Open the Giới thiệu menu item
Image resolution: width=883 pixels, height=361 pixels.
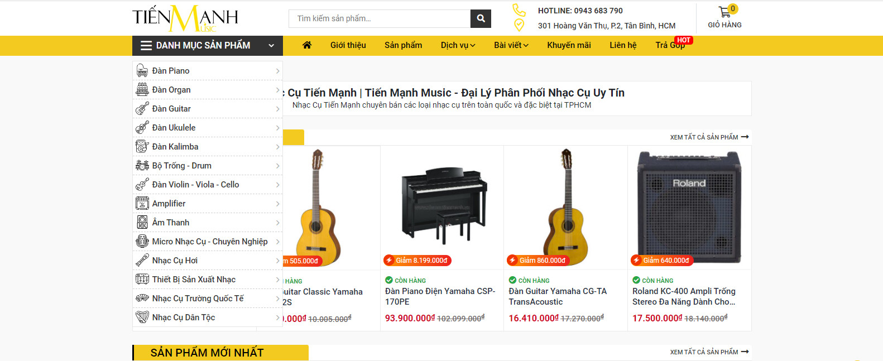pos(348,45)
